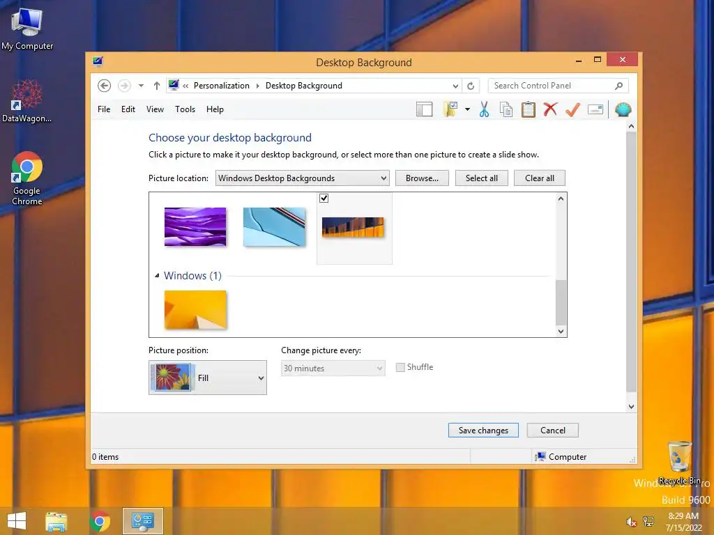Go up one level with Up arrow
Image resolution: width=714 pixels, height=535 pixels.
pos(157,86)
